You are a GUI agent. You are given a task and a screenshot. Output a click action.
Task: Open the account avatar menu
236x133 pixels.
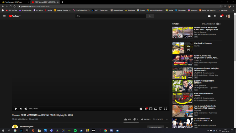[228, 16]
